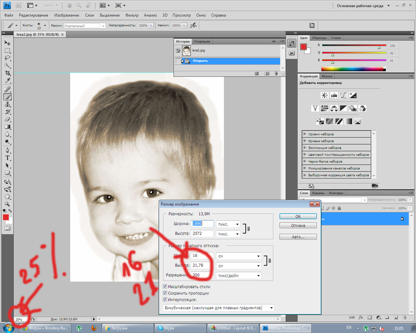Uncheck Масштабировать стили checkbox
The height and width of the screenshot is (333, 416).
[x=165, y=286]
